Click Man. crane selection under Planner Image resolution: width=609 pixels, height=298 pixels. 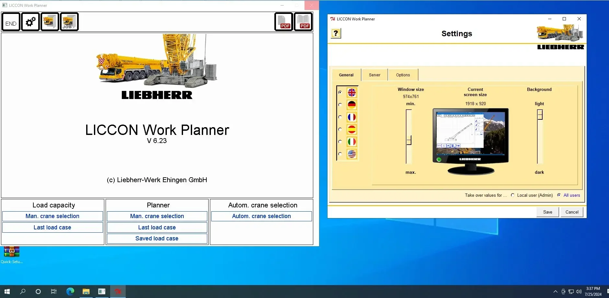pyautogui.click(x=157, y=216)
